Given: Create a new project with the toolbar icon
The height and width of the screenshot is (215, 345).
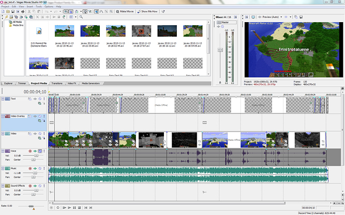Looking at the screenshot, I should click(3, 11).
